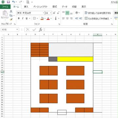Open the ファイル tab
This screenshot has height=118, width=118.
click(x=5, y=7)
